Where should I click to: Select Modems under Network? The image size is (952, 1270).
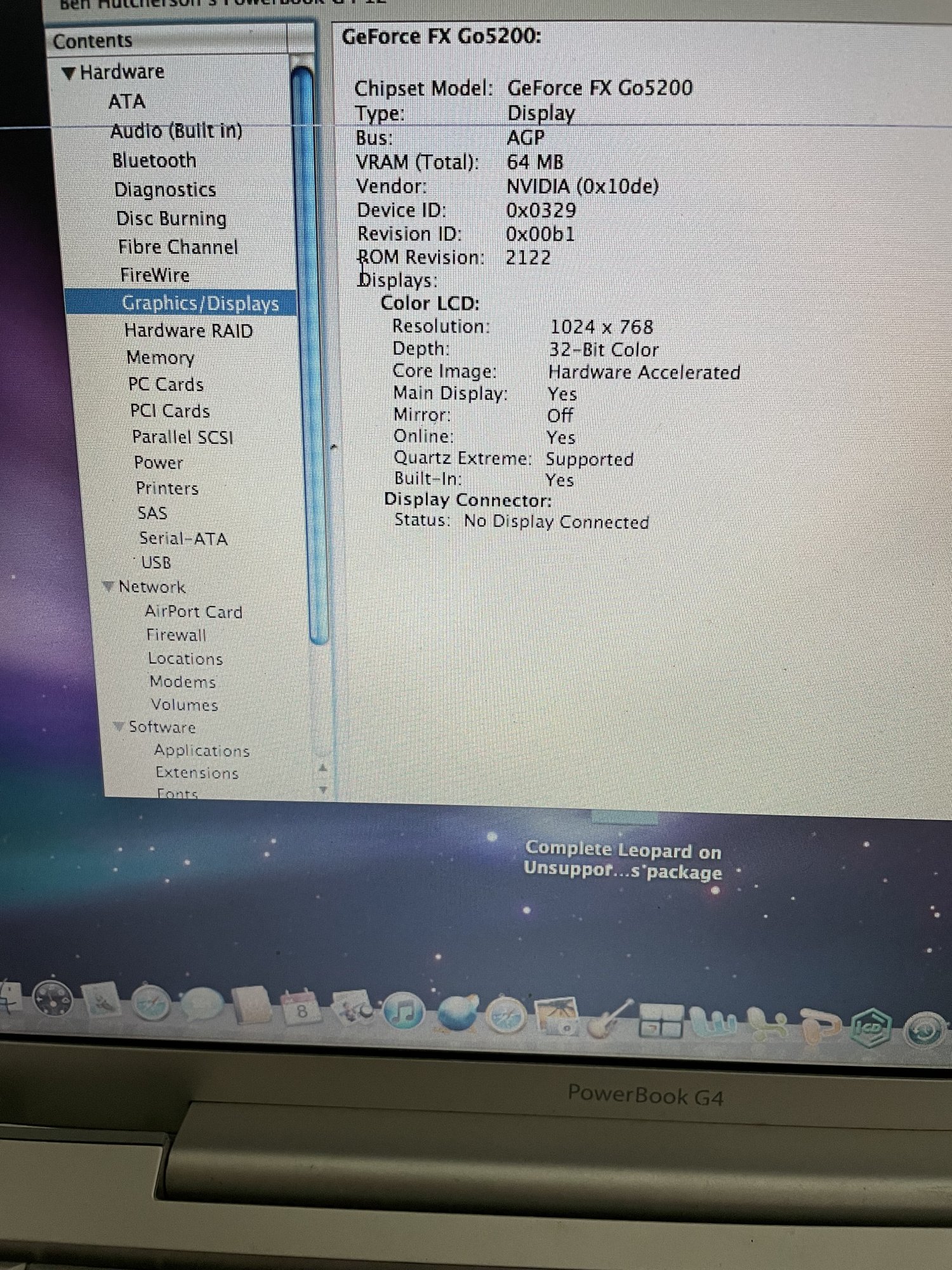coord(183,681)
